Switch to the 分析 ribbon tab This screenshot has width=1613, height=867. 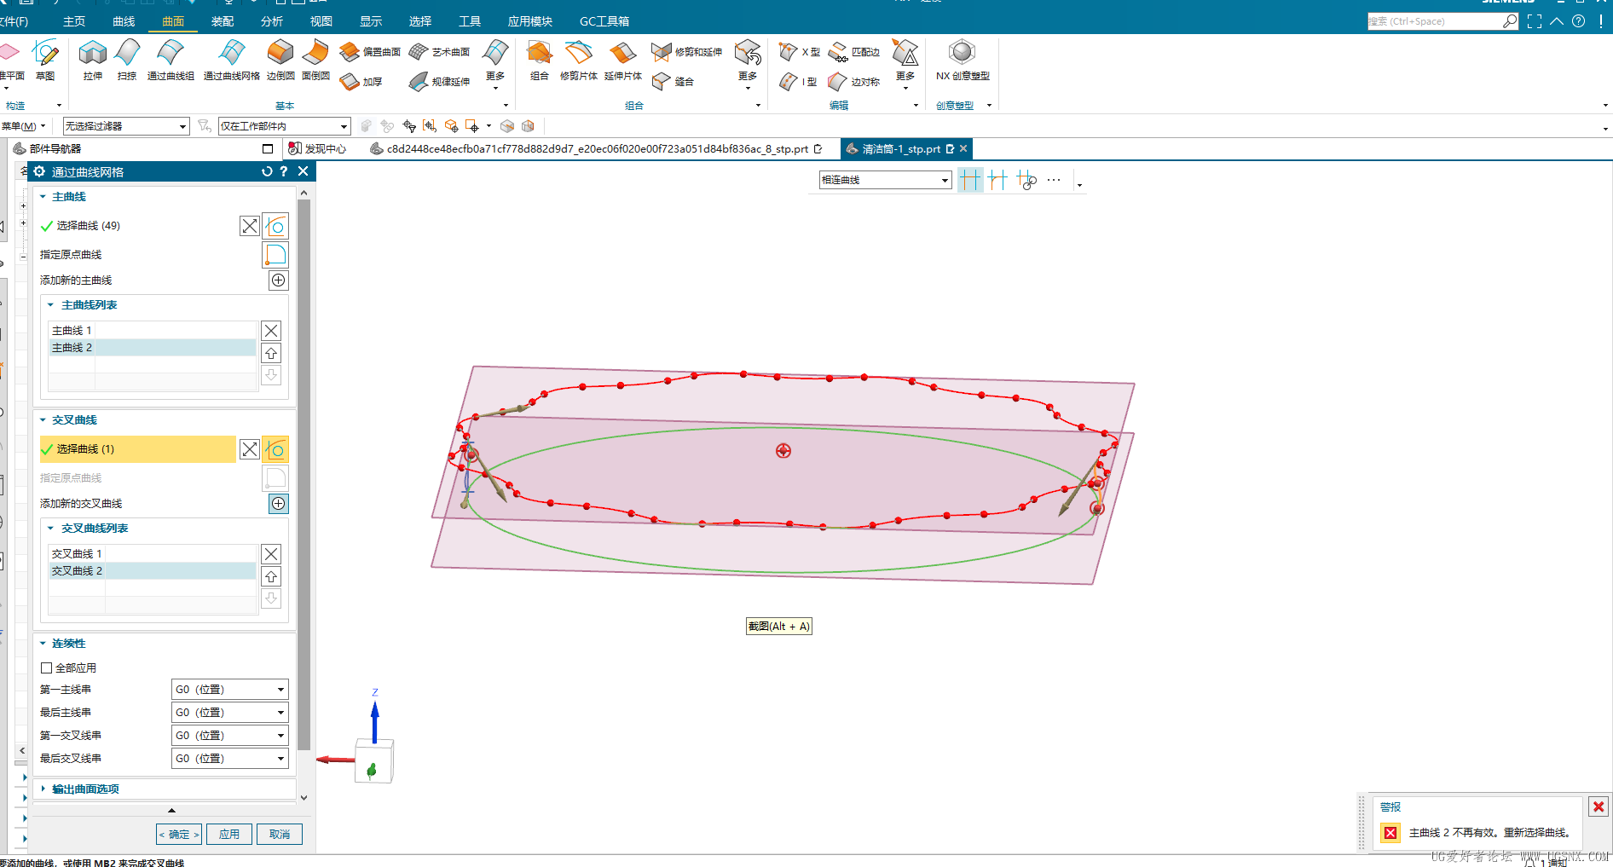[272, 21]
